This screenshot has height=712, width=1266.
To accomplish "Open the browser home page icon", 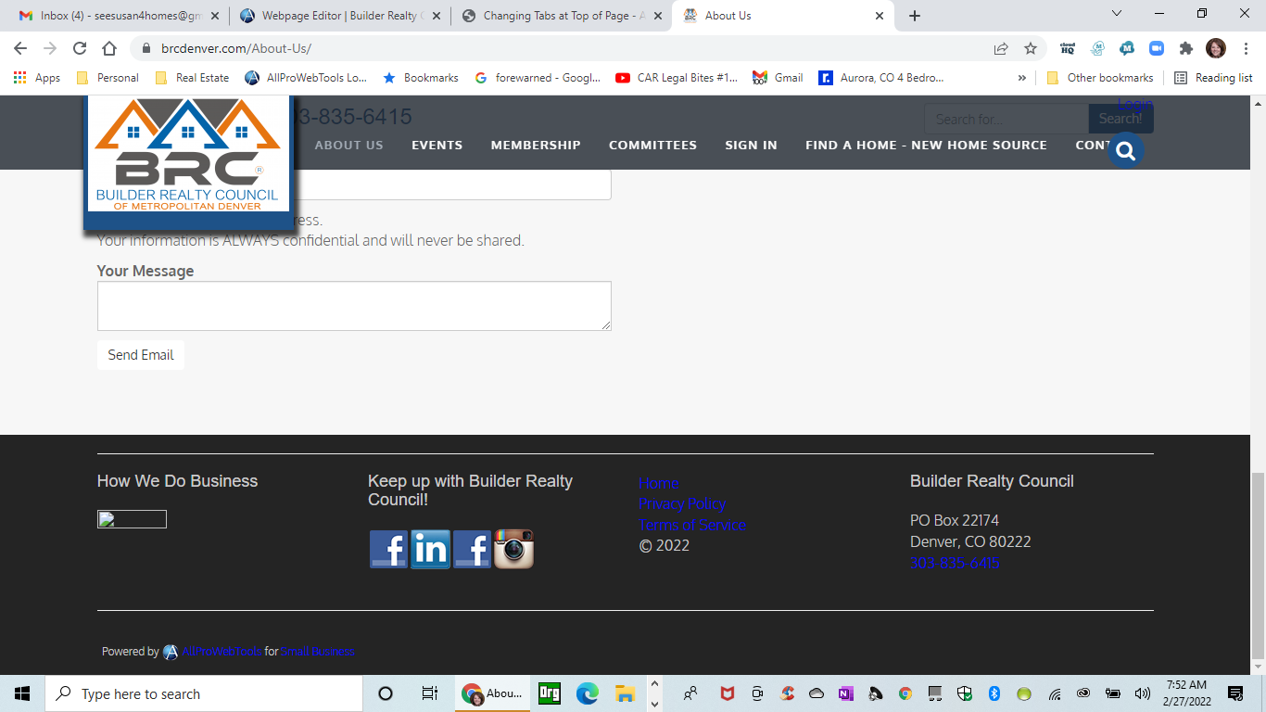I will (x=109, y=48).
